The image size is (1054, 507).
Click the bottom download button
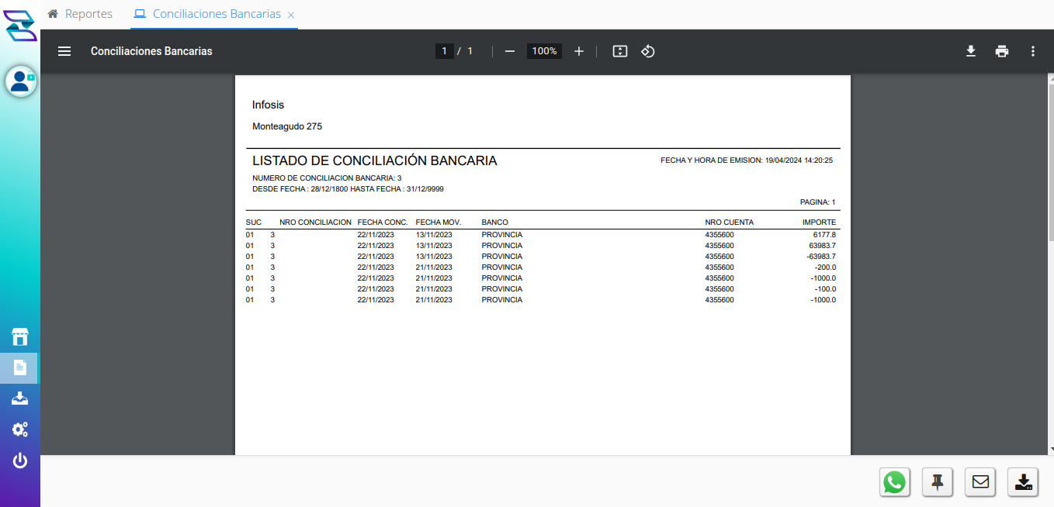click(1023, 482)
